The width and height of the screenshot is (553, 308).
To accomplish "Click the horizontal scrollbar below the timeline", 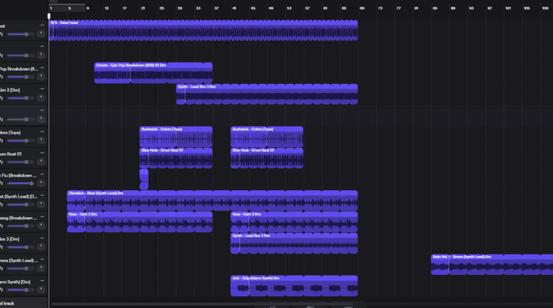I will point(203,304).
